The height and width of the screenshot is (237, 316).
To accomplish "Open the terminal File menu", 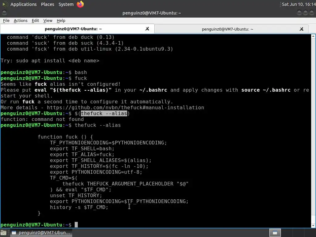I will [x=6, y=21].
